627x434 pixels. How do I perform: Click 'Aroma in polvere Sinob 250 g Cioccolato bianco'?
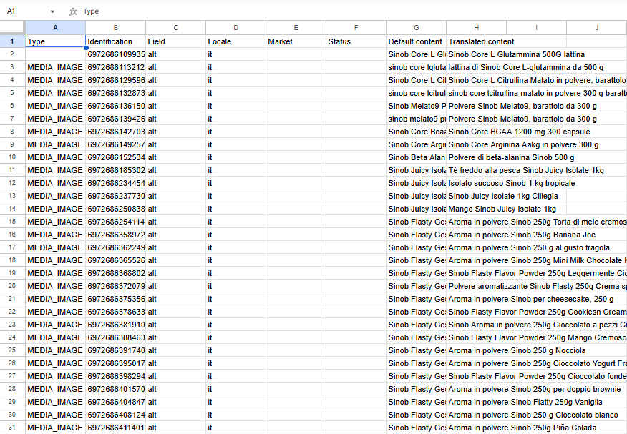click(x=533, y=415)
